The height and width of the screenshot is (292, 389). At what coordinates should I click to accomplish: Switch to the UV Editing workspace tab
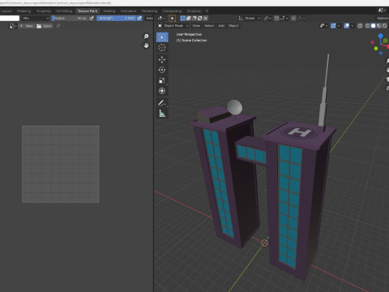(64, 11)
